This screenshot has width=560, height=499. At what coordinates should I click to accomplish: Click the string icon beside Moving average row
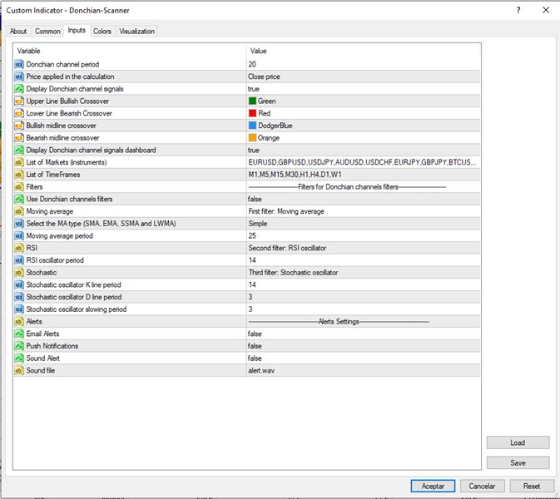pyautogui.click(x=19, y=211)
